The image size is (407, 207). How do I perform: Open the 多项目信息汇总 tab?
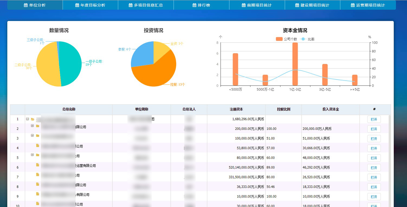(x=146, y=5)
